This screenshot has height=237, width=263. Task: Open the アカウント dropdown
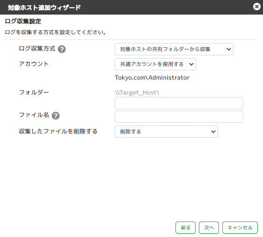click(155, 64)
